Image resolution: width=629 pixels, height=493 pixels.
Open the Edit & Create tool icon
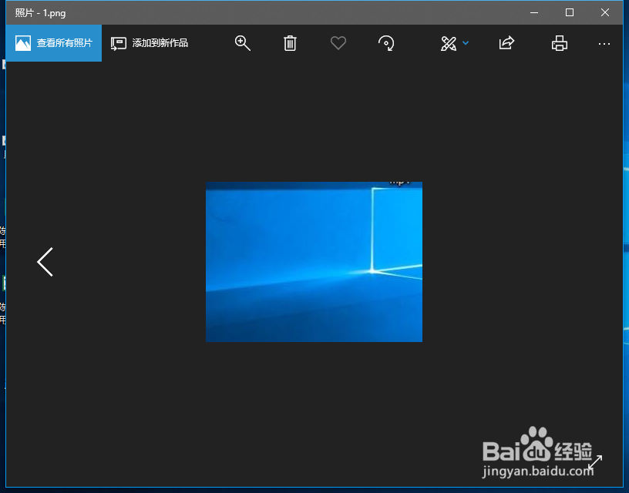[x=449, y=43]
